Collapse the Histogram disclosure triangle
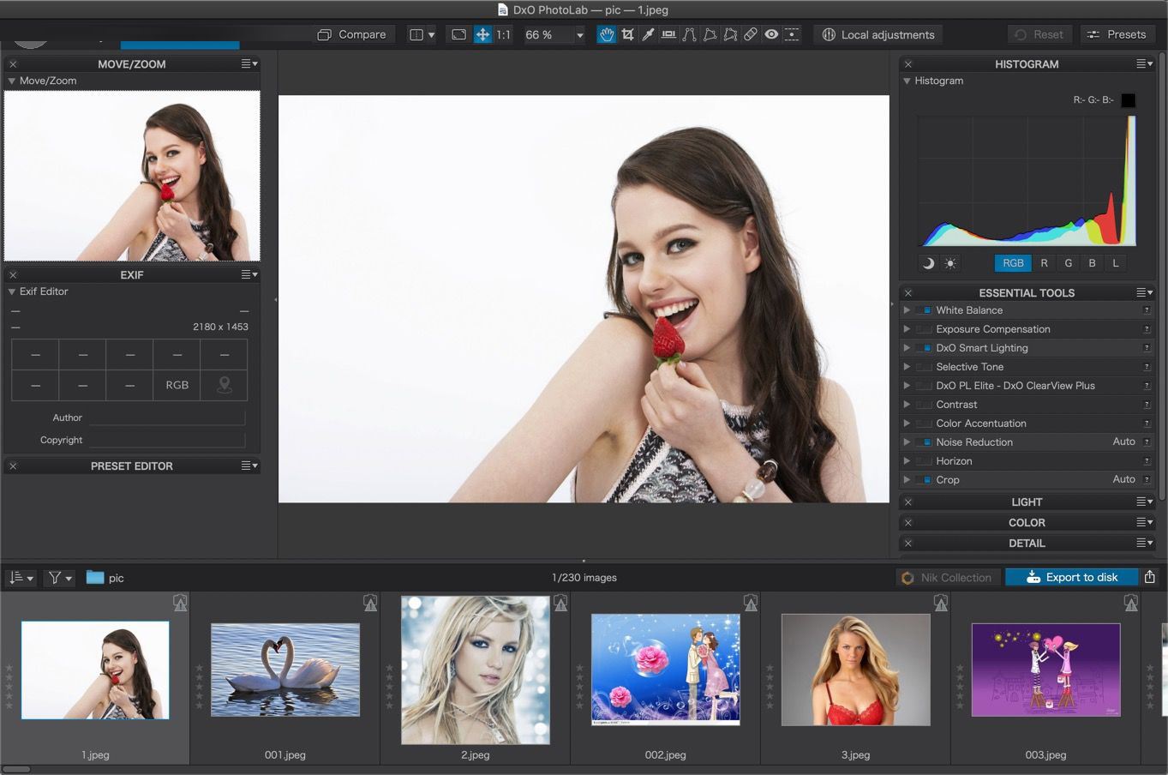 click(907, 81)
